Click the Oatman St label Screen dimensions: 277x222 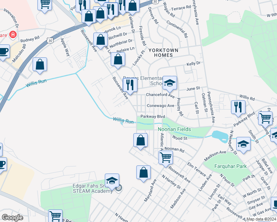(x=204, y=102)
